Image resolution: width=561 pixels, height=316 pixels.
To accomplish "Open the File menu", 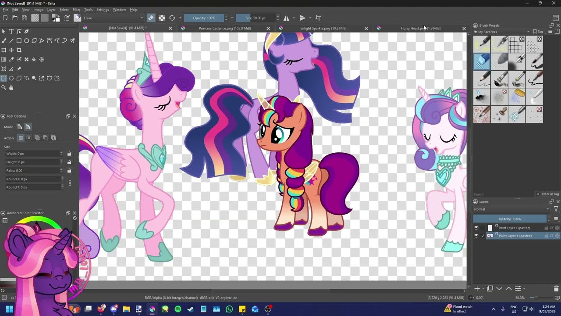I will pos(5,10).
